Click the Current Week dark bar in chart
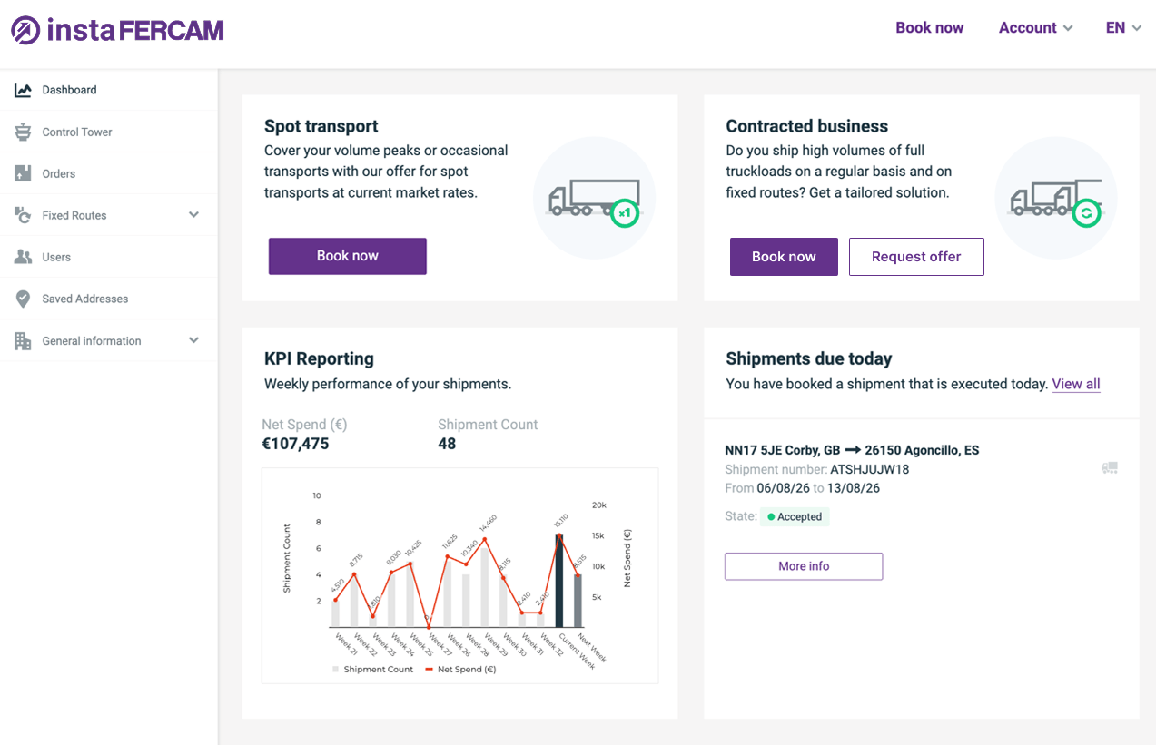This screenshot has height=745, width=1156. [x=559, y=581]
